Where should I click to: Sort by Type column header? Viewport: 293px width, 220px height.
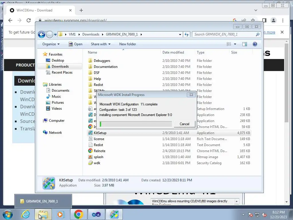pos(201,53)
